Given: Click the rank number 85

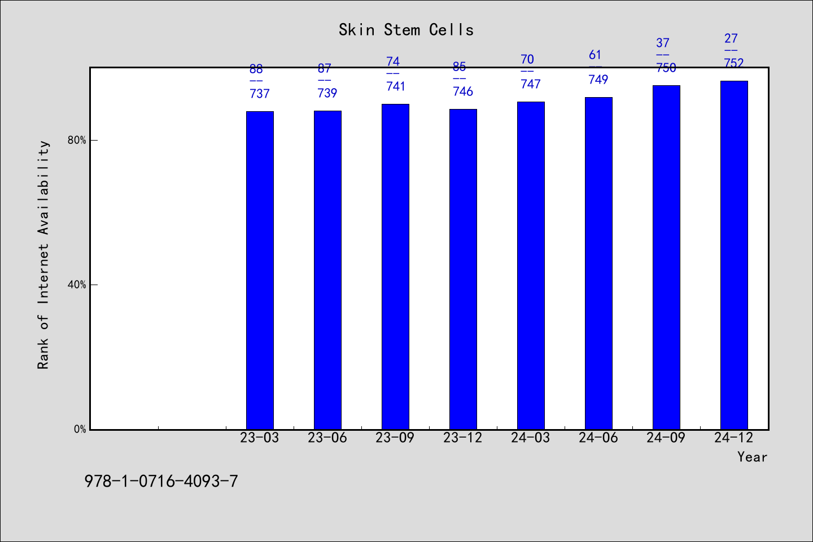Looking at the screenshot, I should [460, 67].
